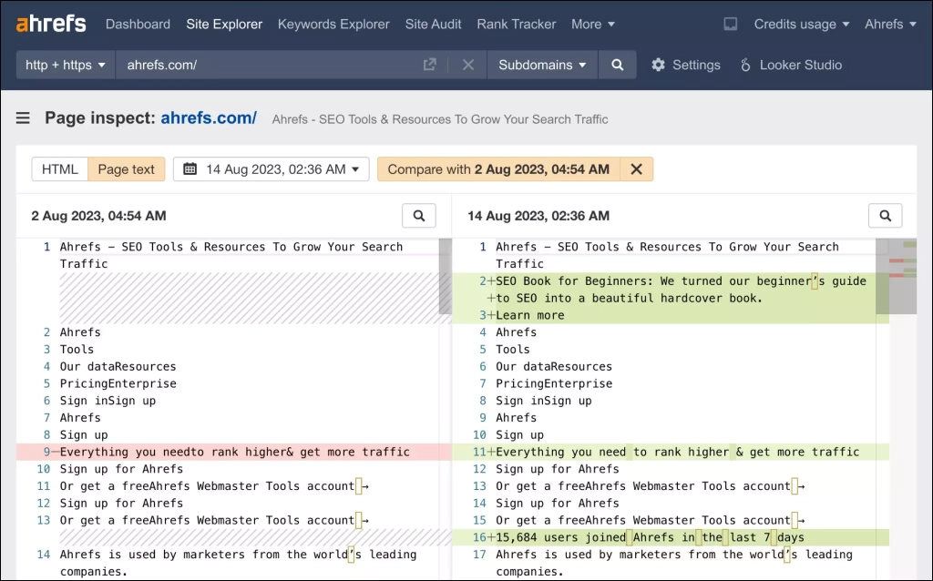Click left pane line 6 "Sign inSign up"

pyautogui.click(x=108, y=401)
